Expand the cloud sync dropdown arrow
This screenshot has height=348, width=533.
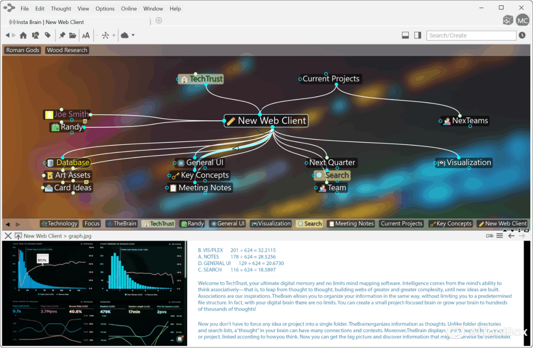coord(133,35)
